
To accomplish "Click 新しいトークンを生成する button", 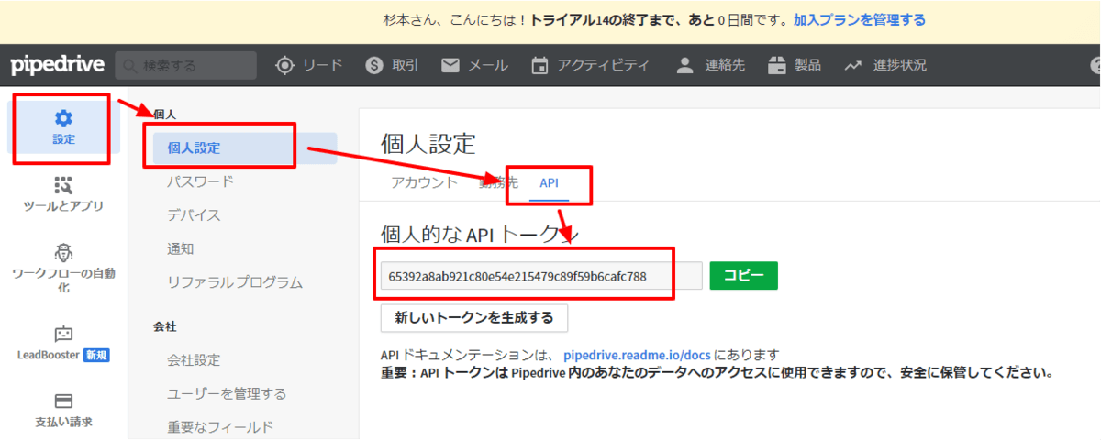I will pyautogui.click(x=474, y=318).
